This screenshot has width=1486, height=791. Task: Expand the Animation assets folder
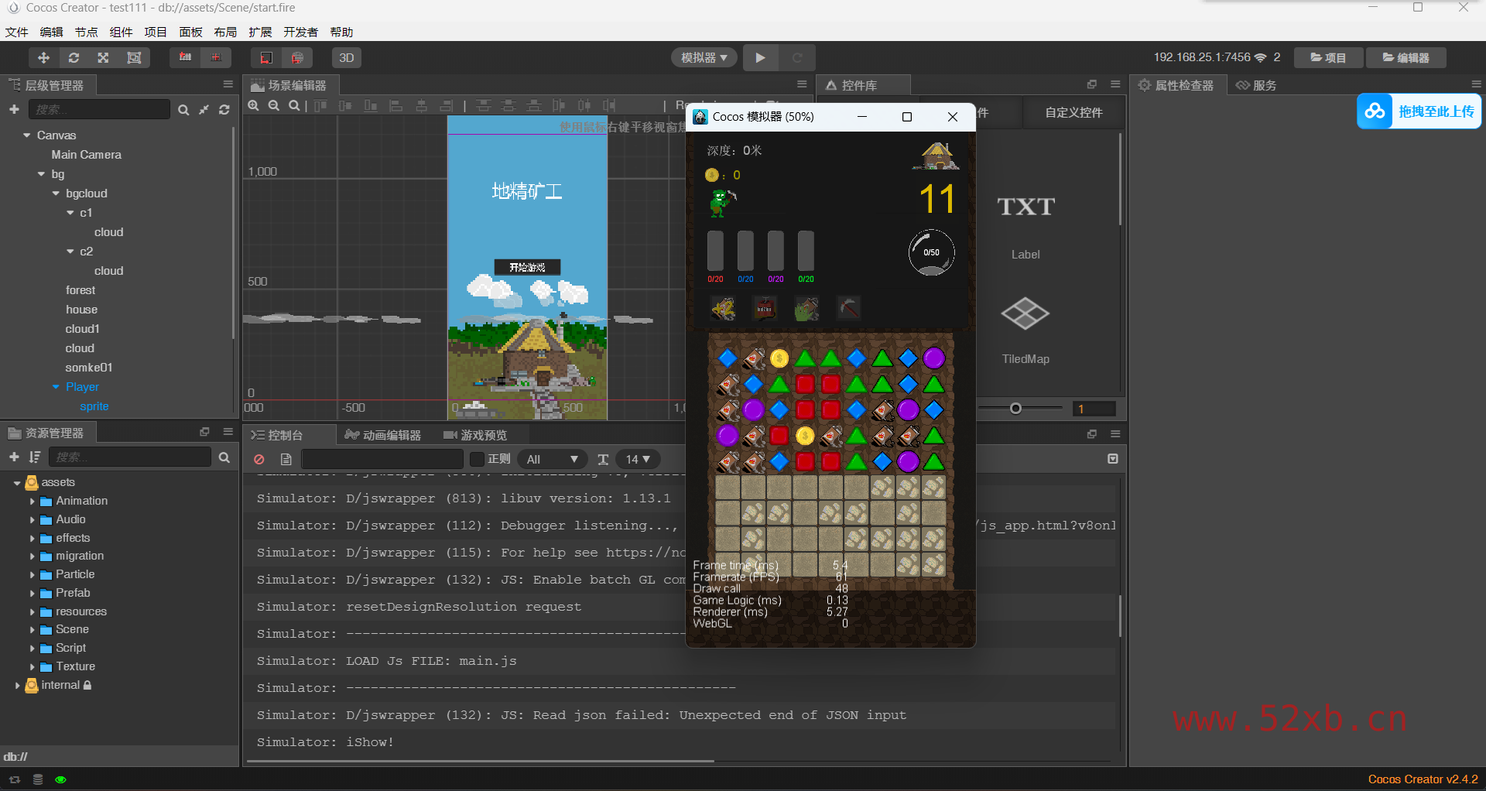(x=33, y=502)
